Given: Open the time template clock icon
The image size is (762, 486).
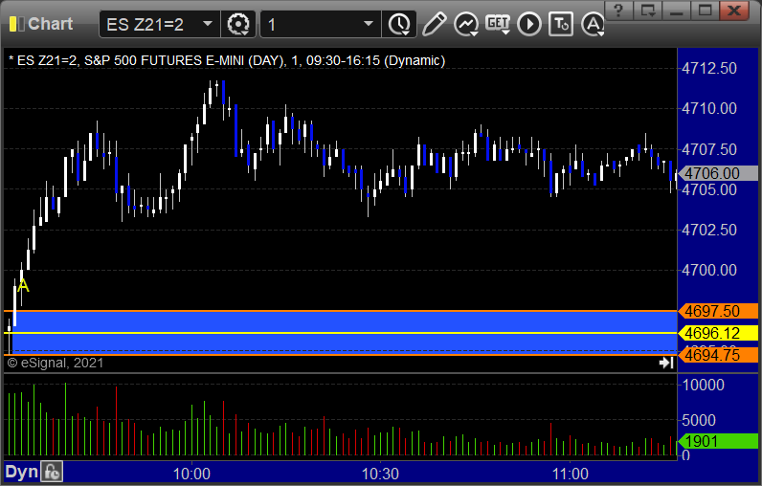Looking at the screenshot, I should (399, 24).
